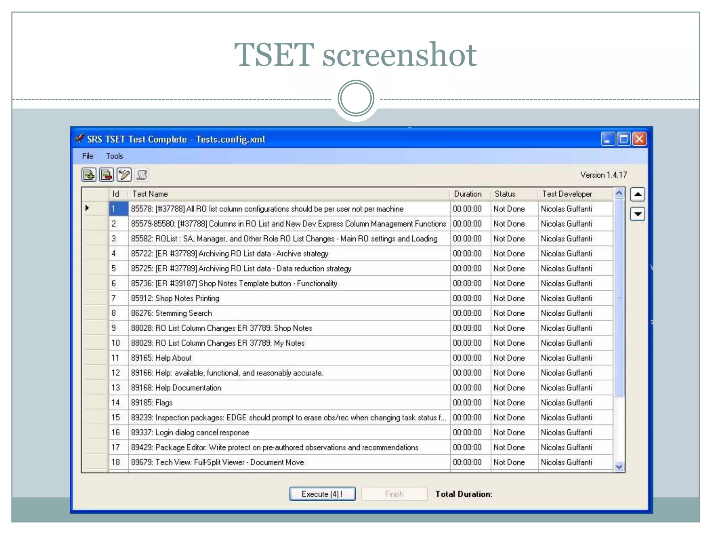Click the Version 1.4.17 label
Viewport: 712px width, 534px height.
[x=604, y=175]
